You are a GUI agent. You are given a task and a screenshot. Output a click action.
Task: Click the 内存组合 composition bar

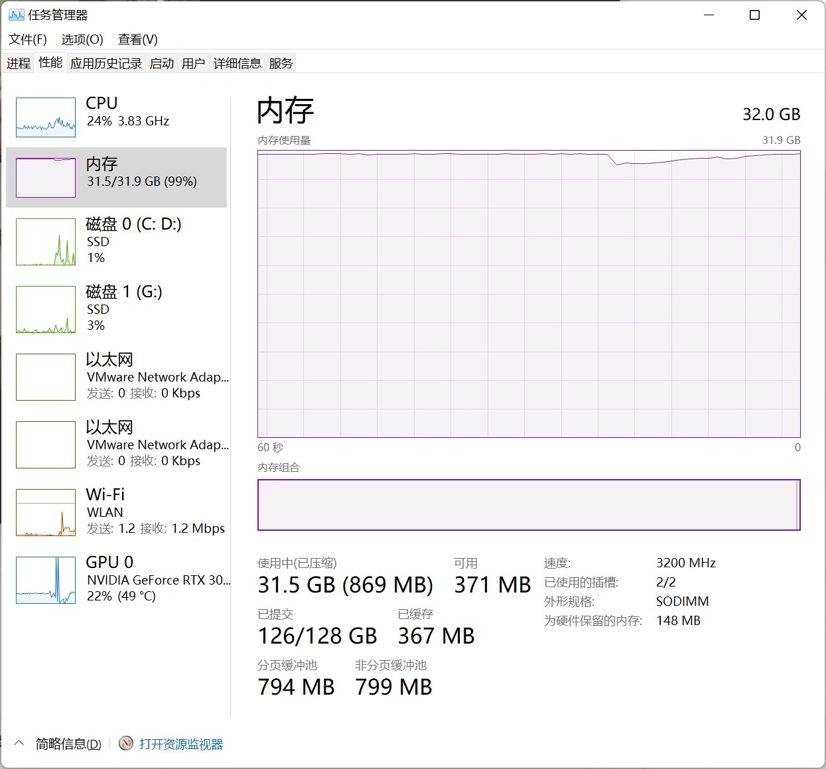click(529, 505)
